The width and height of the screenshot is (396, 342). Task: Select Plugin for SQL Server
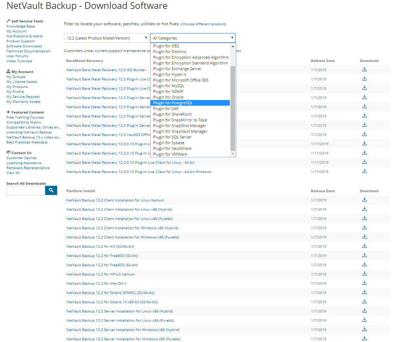[190, 137]
